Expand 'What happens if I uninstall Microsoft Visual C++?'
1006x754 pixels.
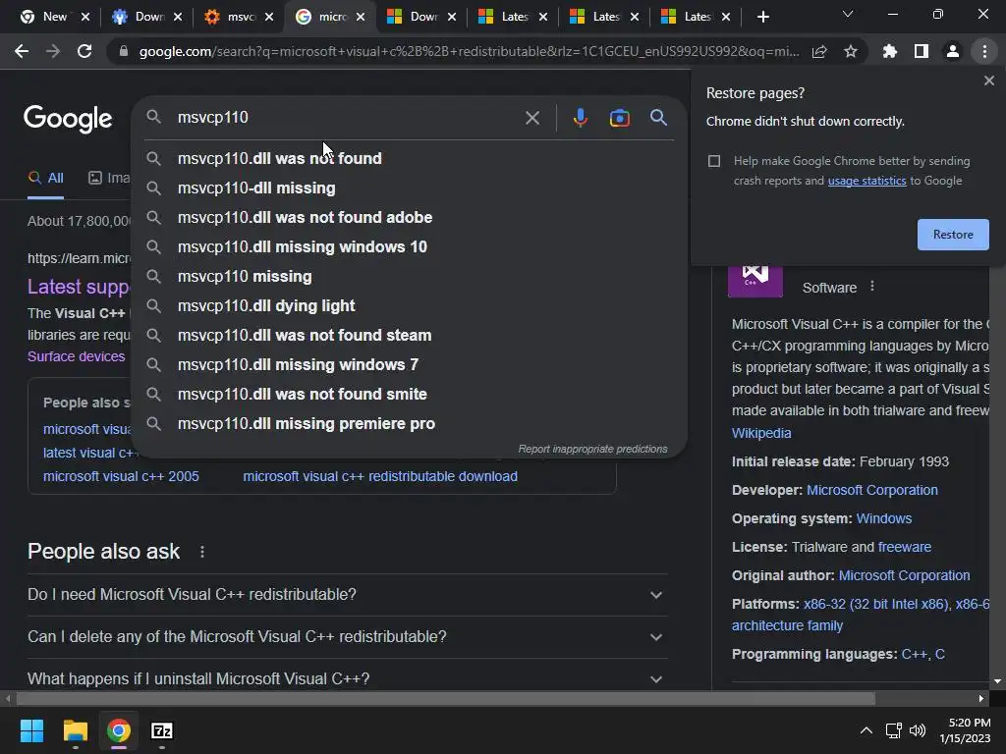(347, 678)
